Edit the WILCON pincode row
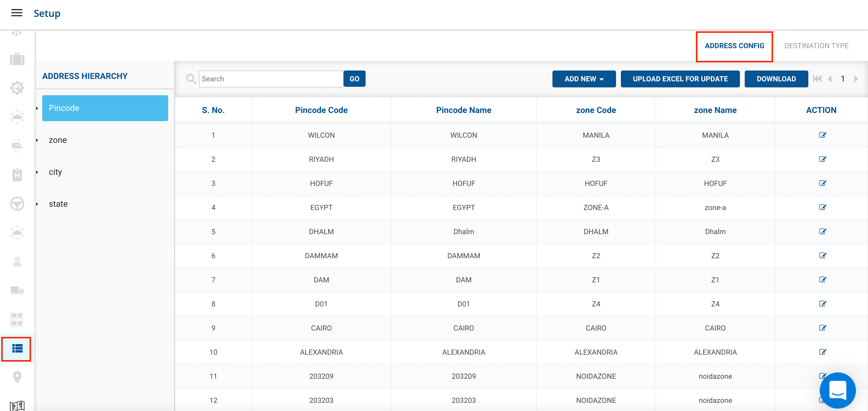868x411 pixels. pyautogui.click(x=822, y=135)
